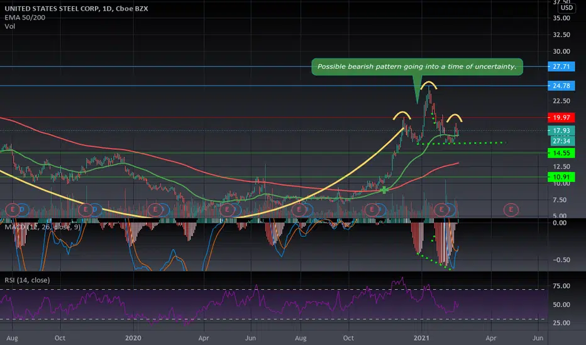This screenshot has width=586, height=345.
Task: Click the earnings E marker right of Oct 2020
Action: pos(372,210)
